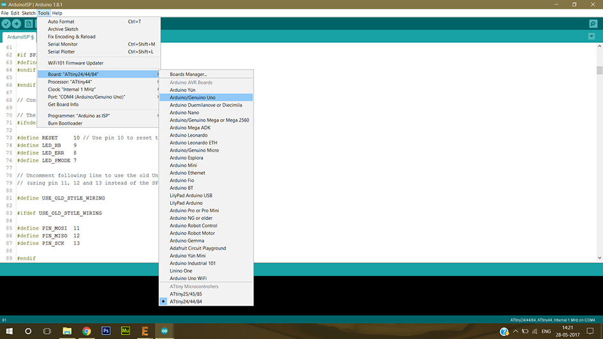603x339 pixels.
Task: Open the Wi-Fi network tray icon
Action: click(x=535, y=331)
